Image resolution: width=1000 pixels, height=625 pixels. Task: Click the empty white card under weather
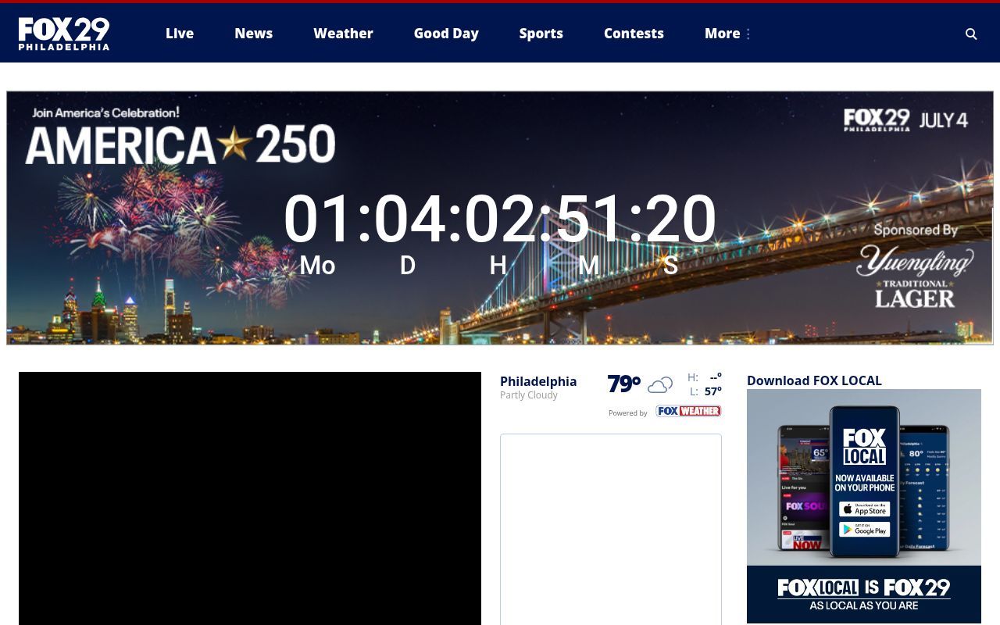611,530
